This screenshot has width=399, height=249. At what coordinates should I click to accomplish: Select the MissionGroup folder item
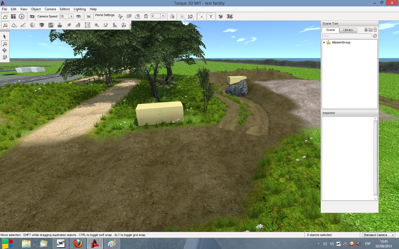pyautogui.click(x=338, y=42)
